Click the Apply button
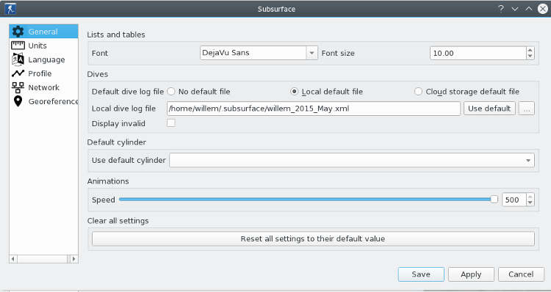Image resolution: width=551 pixels, height=292 pixels. point(471,274)
